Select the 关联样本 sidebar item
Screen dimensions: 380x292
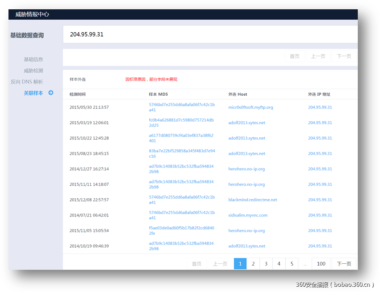33,93
